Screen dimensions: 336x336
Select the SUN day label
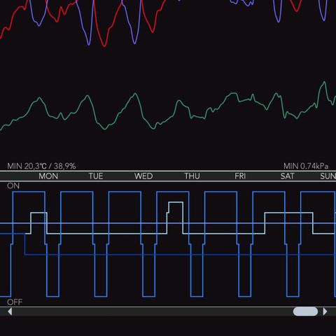click(328, 176)
